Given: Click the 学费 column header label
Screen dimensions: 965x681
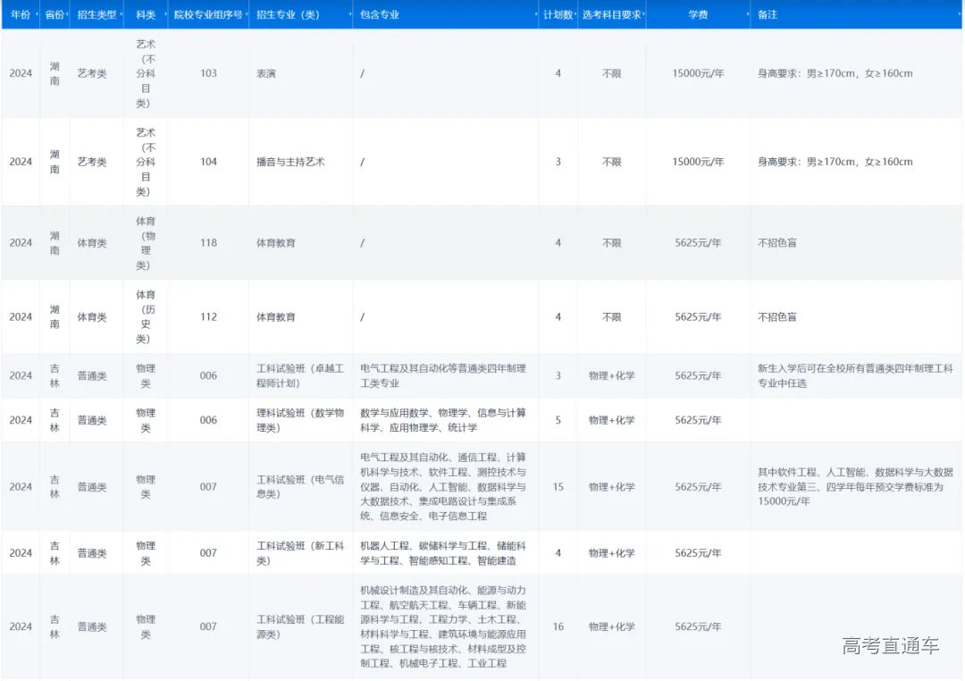Looking at the screenshot, I should click(699, 14).
